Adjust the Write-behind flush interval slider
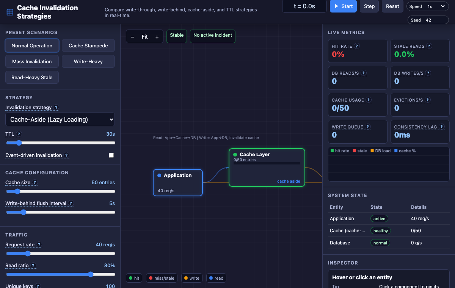Screen dimensions: 455x288 60,212
